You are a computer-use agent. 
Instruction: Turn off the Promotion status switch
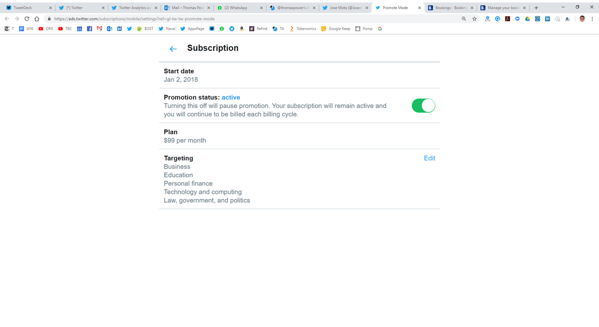[x=423, y=106]
